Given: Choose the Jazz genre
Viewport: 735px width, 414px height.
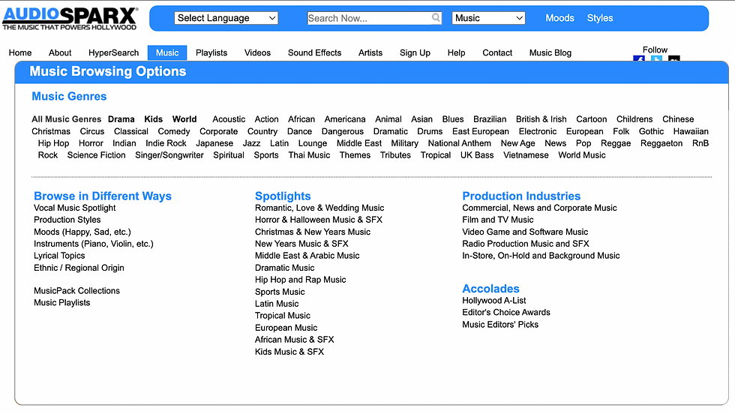Looking at the screenshot, I should (251, 143).
